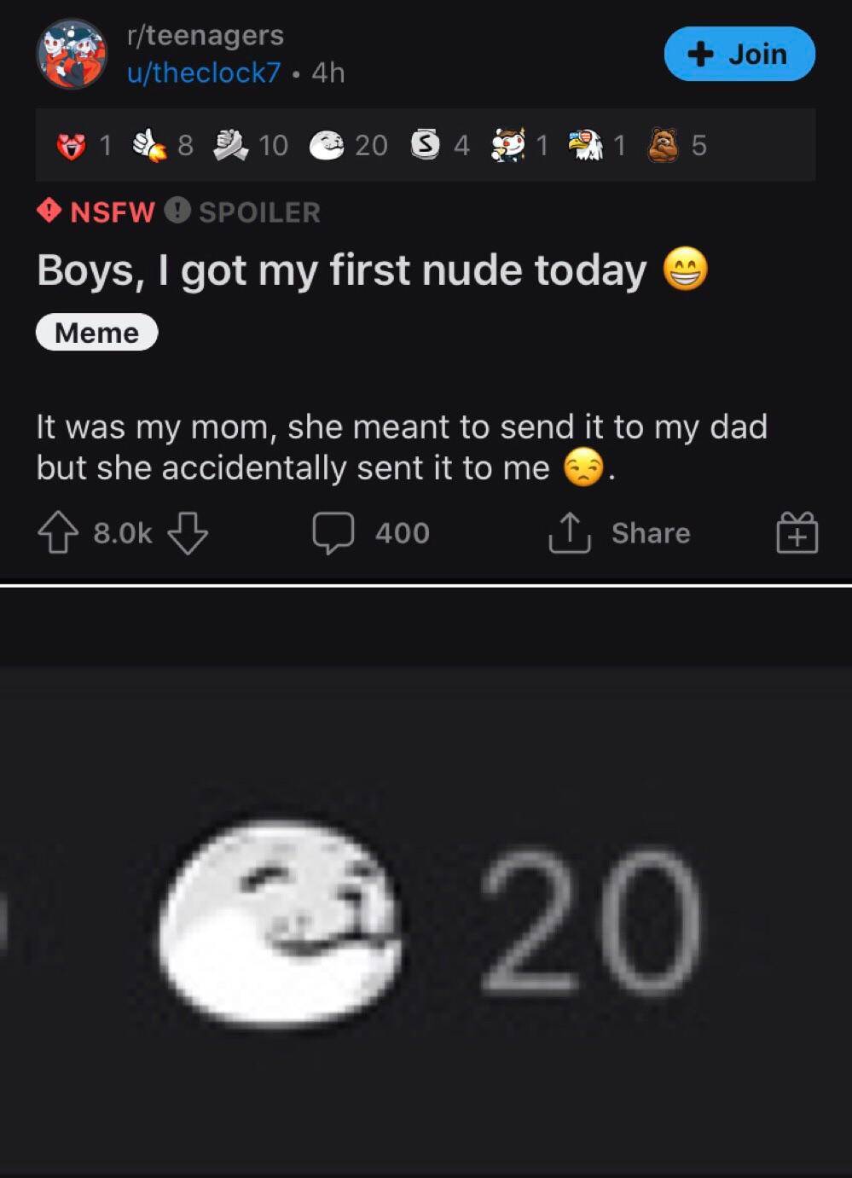Click the enlarged seal award image

(279, 922)
